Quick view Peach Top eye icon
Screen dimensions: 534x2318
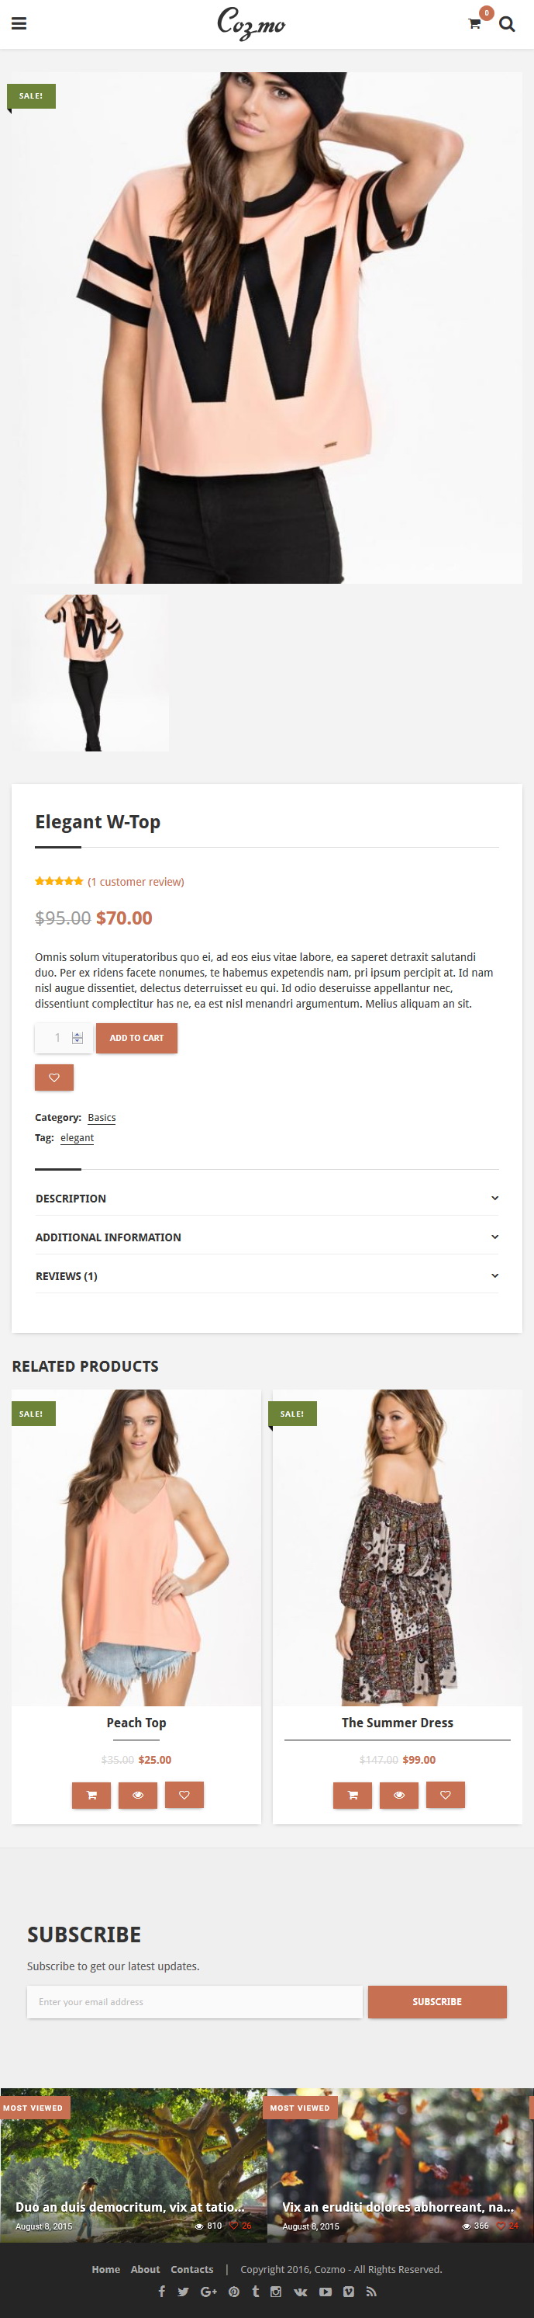(x=137, y=1794)
